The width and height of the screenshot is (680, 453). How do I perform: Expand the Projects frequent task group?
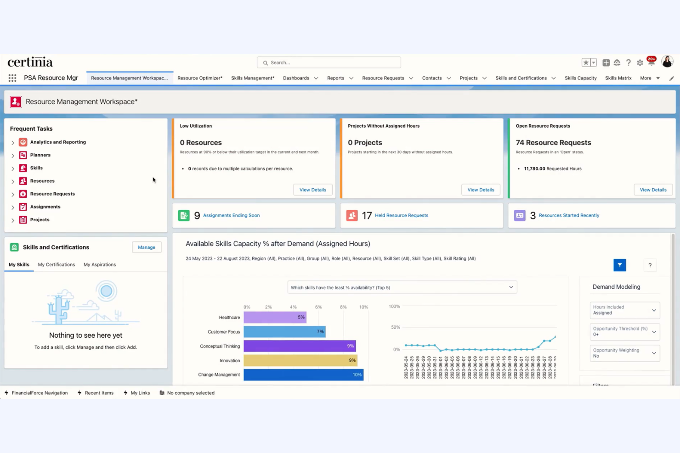[x=13, y=219]
